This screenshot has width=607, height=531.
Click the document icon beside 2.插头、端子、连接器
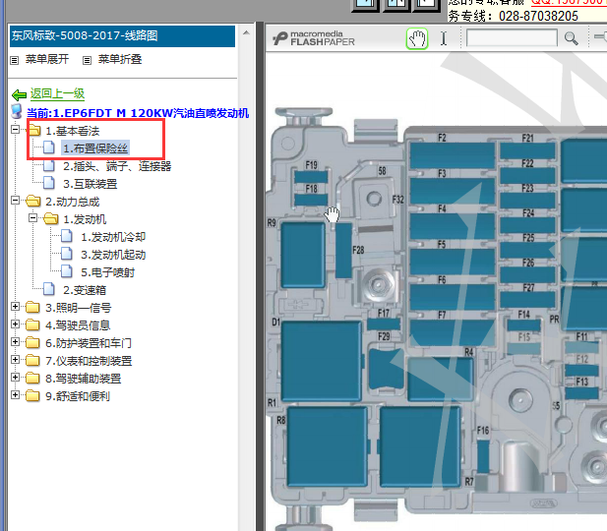(x=49, y=165)
